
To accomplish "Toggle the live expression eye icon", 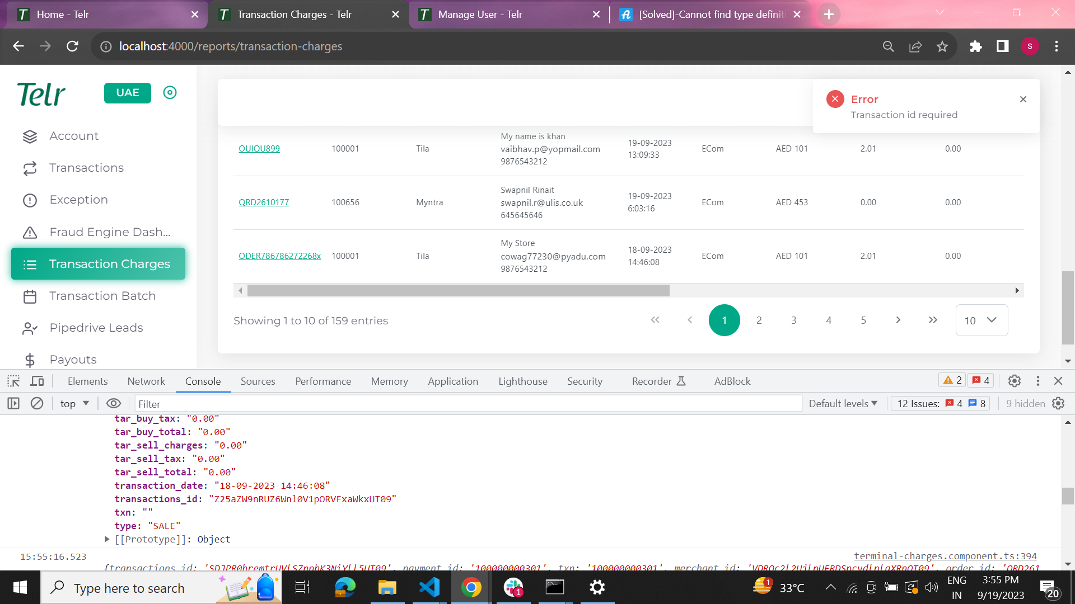I will (114, 403).
